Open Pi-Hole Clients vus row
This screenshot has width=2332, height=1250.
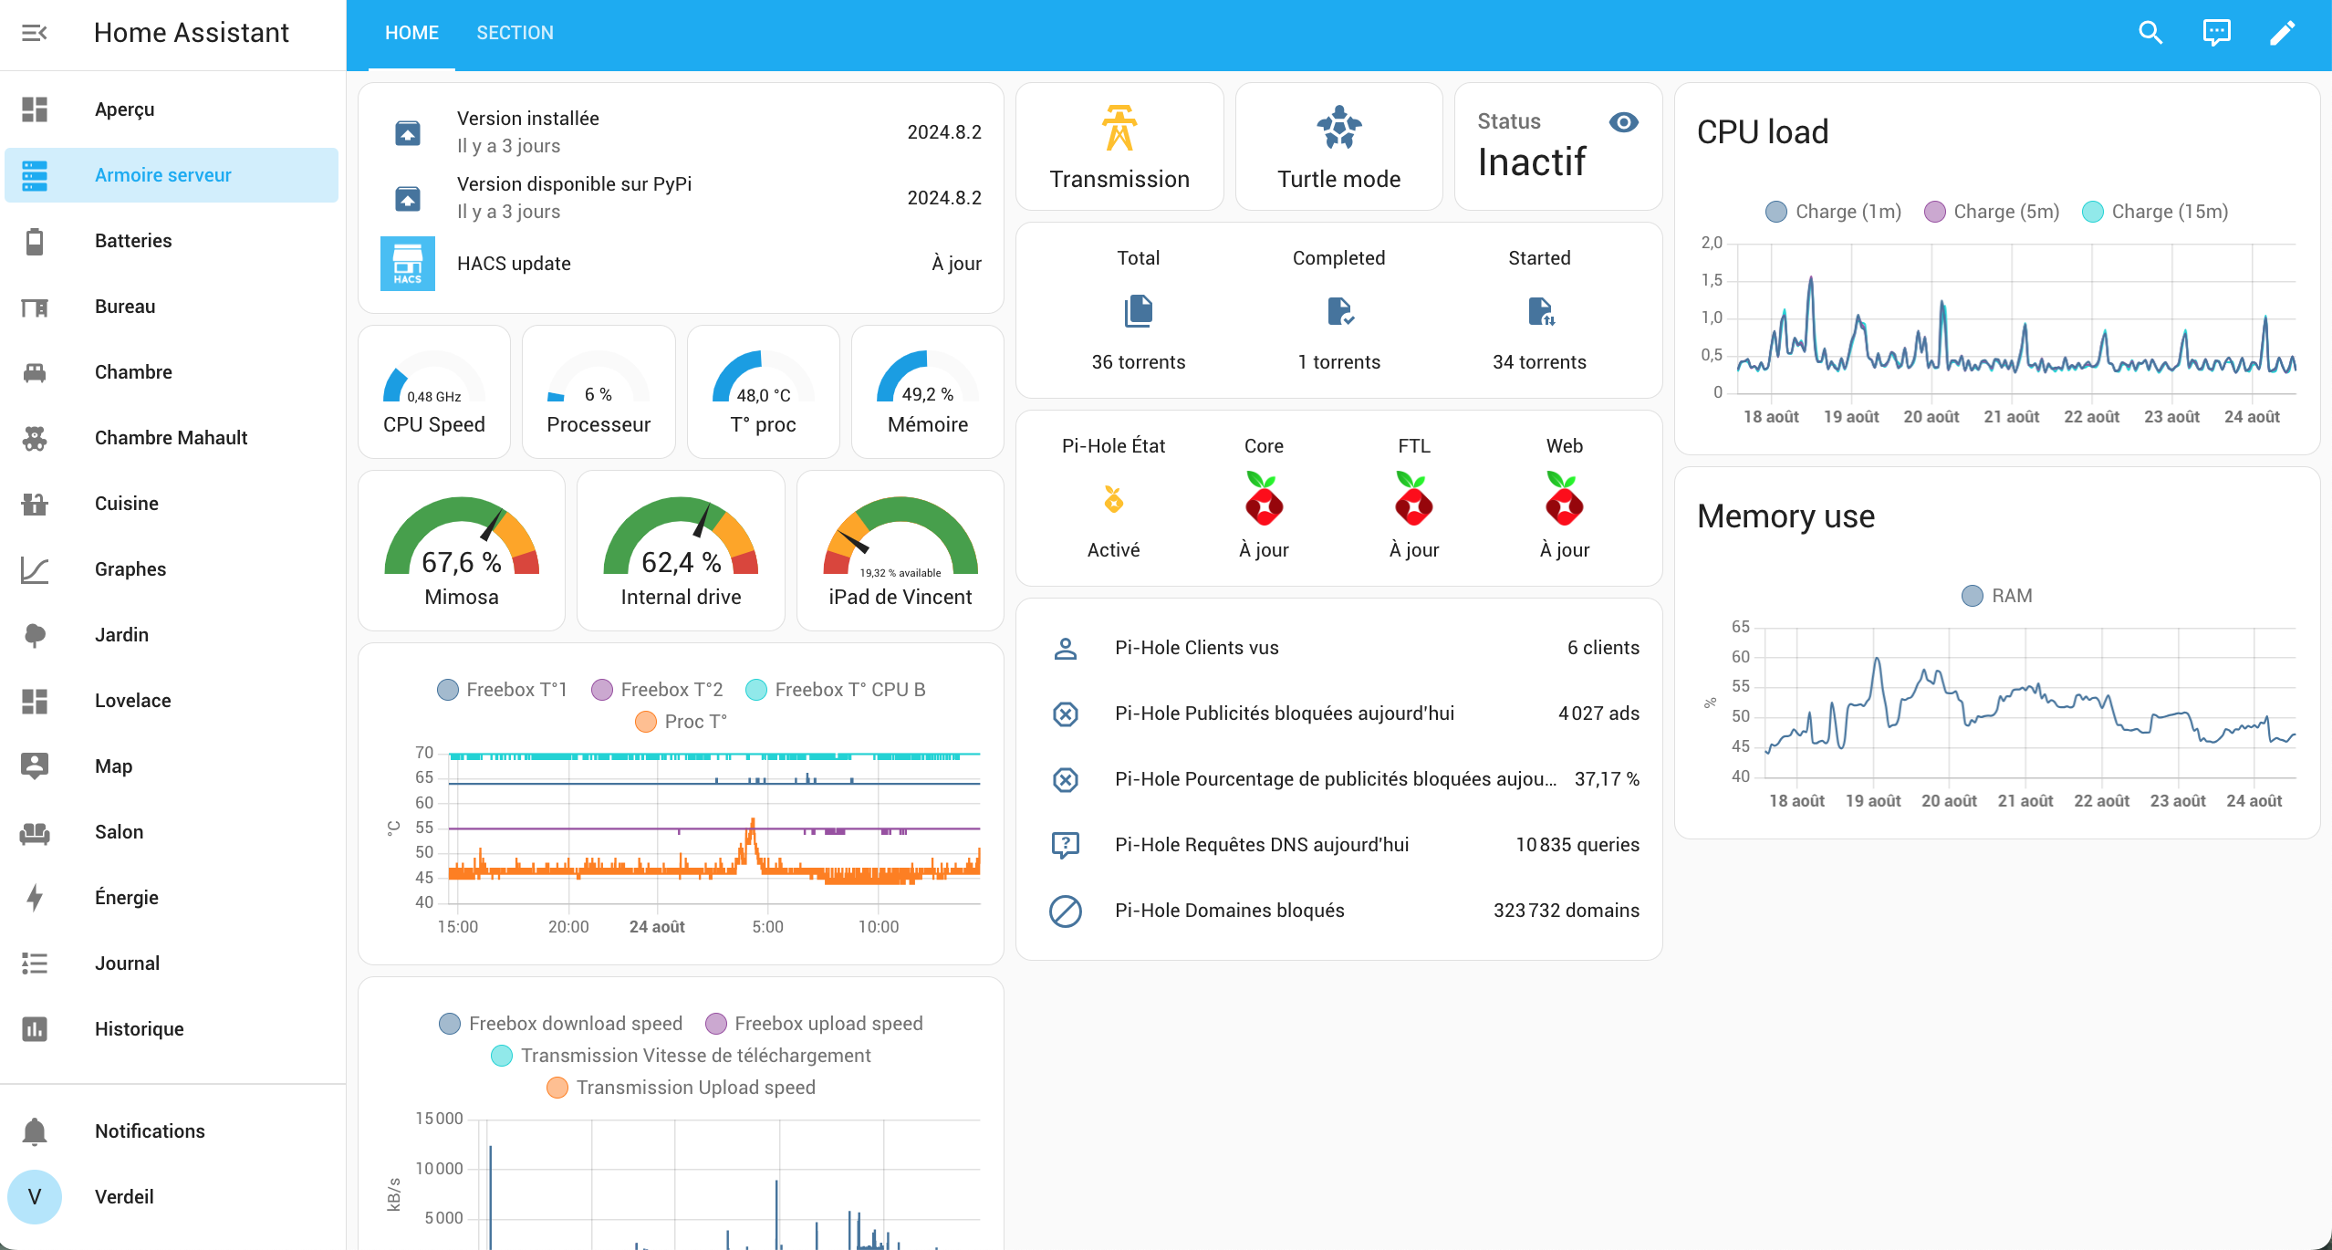(x=1338, y=648)
